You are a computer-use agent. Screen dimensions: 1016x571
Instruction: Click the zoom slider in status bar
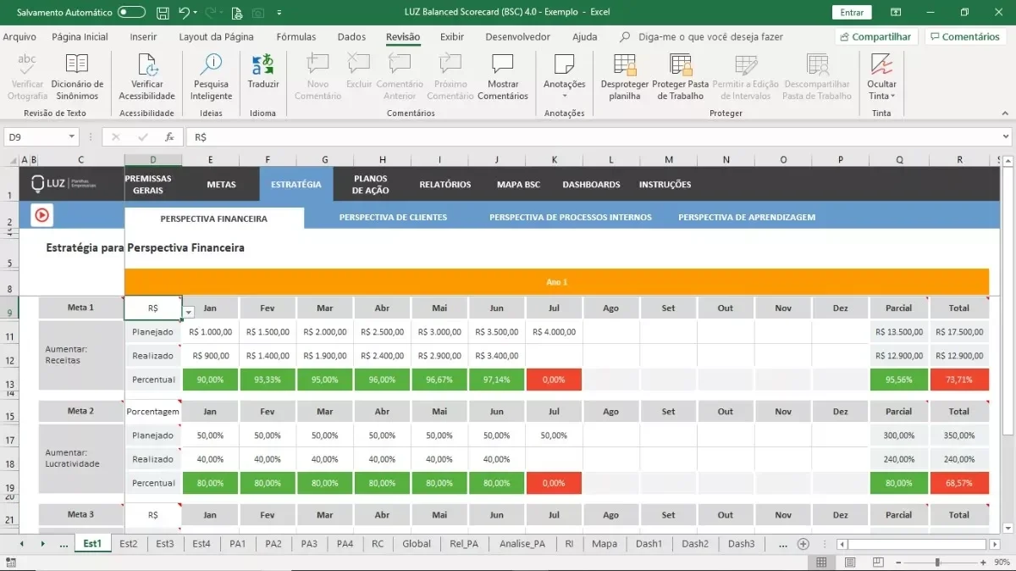pos(936,563)
